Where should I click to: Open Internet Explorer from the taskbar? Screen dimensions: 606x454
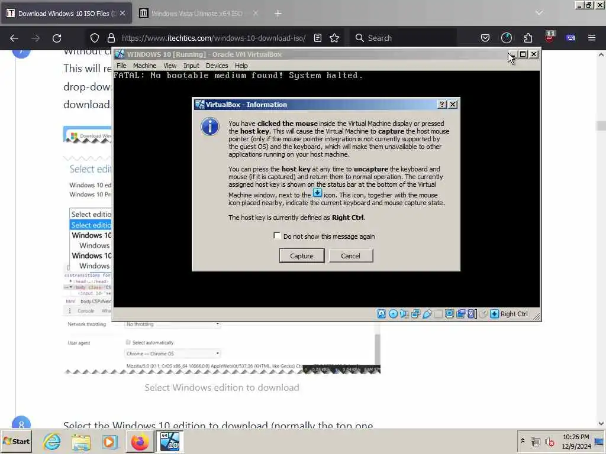[x=52, y=441]
